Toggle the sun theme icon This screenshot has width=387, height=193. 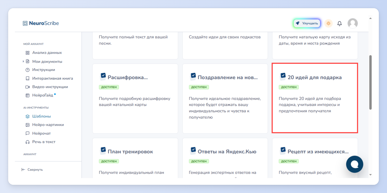pos(328,23)
